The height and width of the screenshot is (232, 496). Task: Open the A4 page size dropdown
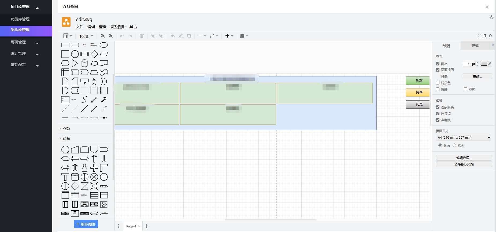pyautogui.click(x=464, y=138)
